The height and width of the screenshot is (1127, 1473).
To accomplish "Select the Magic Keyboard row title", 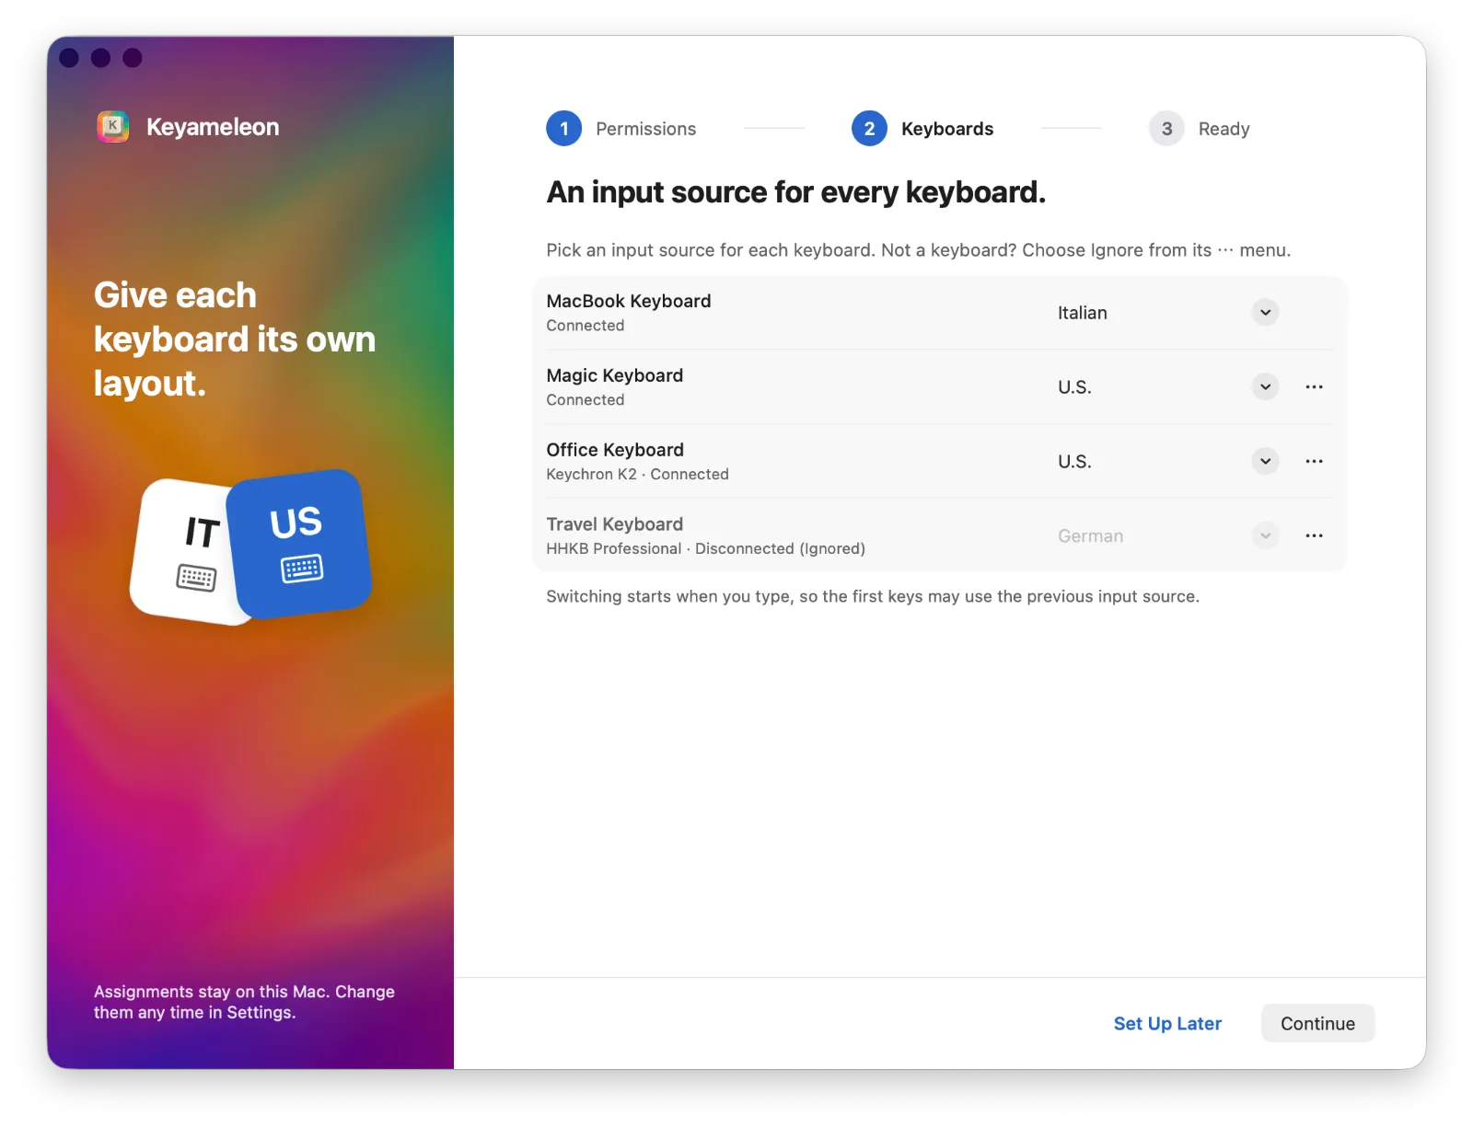I will tap(615, 375).
